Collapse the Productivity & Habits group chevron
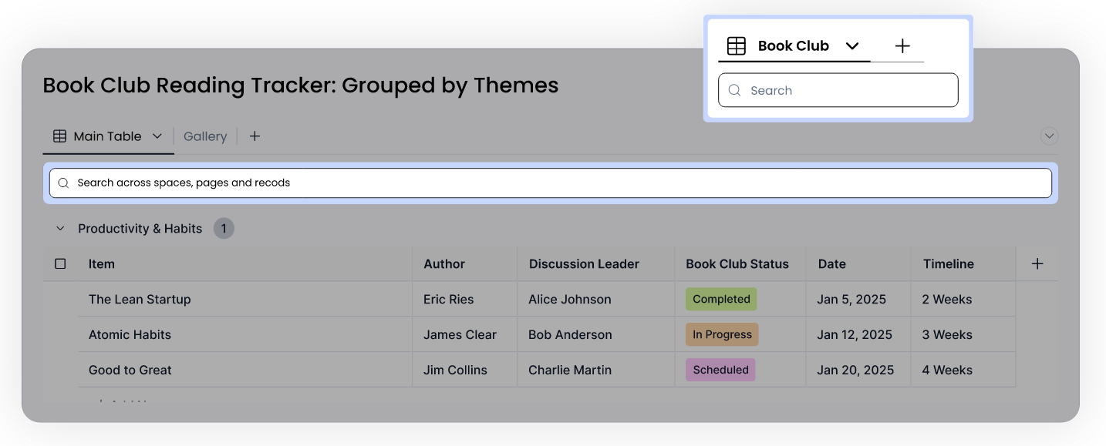1106x446 pixels. click(60, 229)
